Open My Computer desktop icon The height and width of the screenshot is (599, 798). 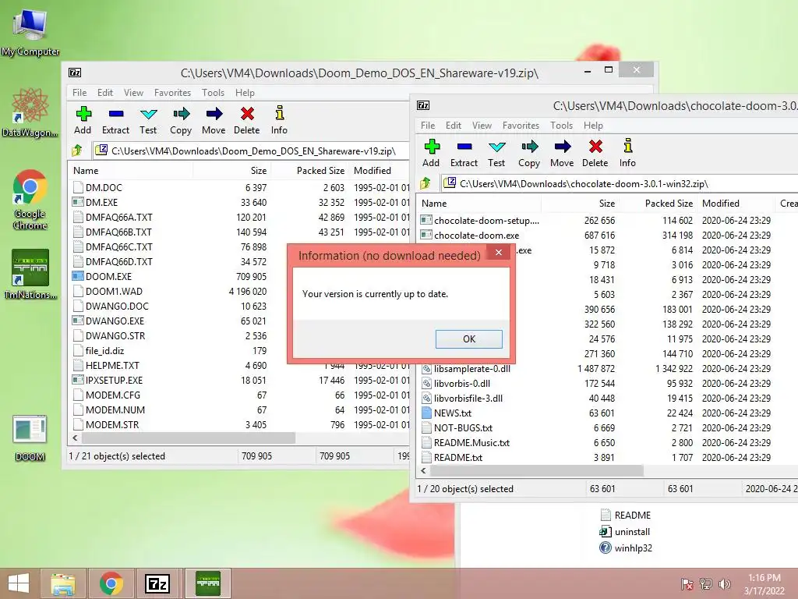[x=30, y=31]
